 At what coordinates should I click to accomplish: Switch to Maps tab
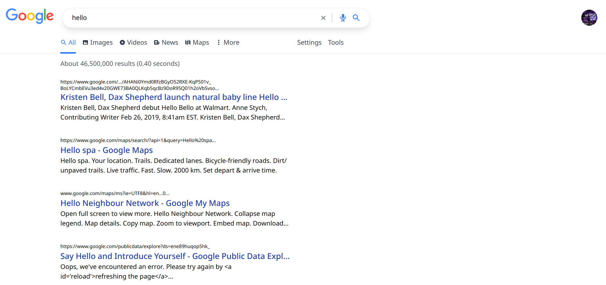tap(197, 42)
